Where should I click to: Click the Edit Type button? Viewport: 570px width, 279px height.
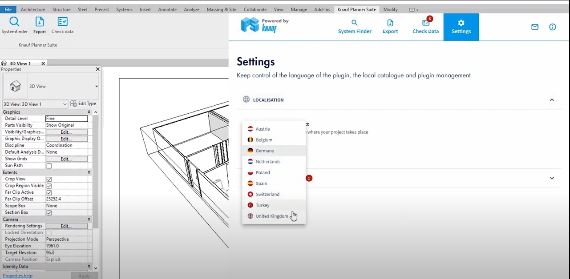(x=84, y=104)
